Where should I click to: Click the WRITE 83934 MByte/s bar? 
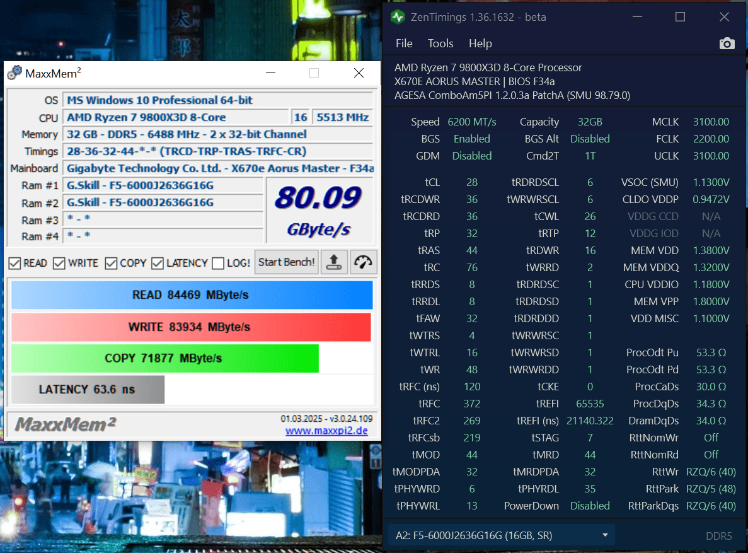point(191,327)
